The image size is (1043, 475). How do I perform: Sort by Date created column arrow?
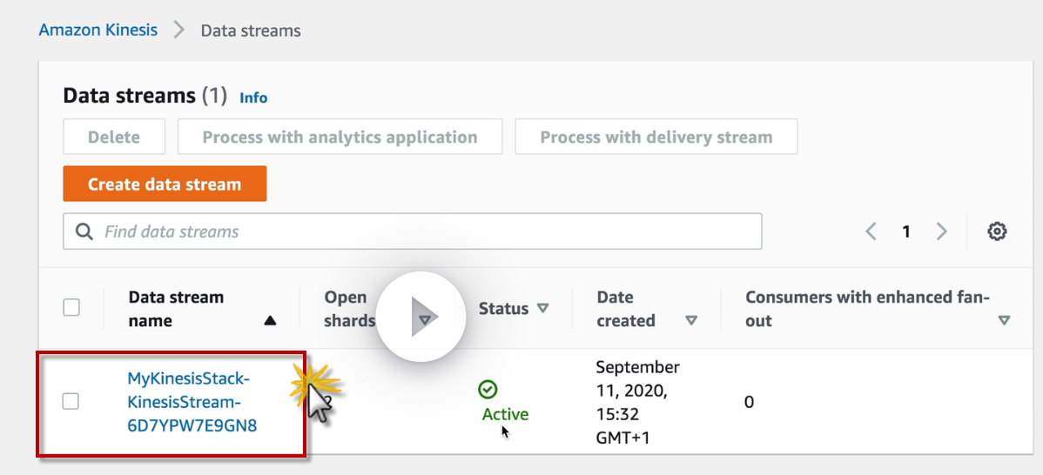click(x=691, y=321)
